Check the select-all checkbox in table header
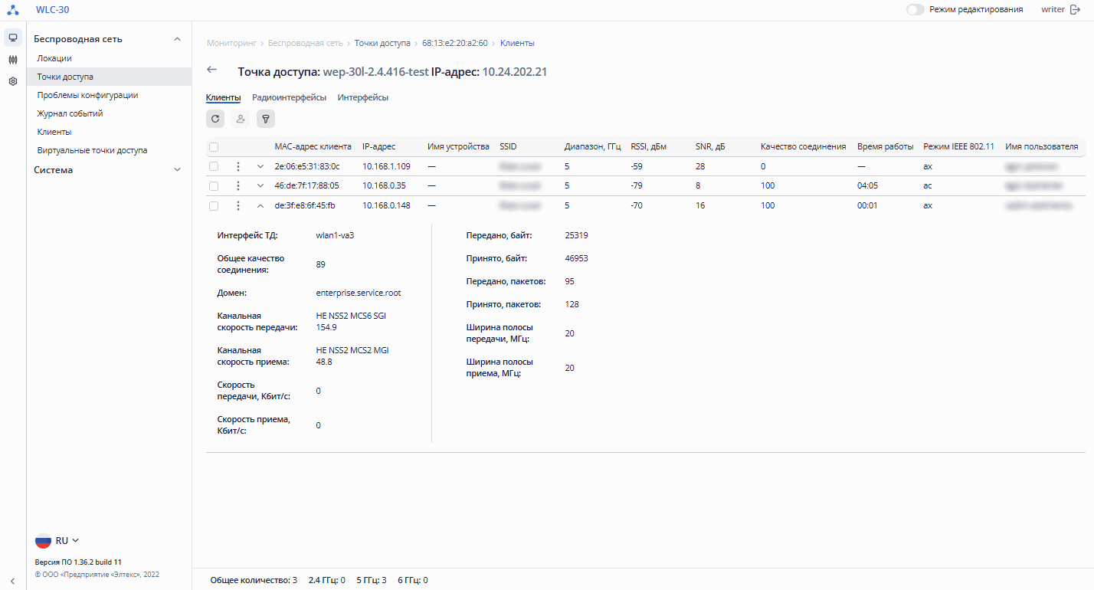Image resolution: width=1094 pixels, height=590 pixels. tap(214, 147)
